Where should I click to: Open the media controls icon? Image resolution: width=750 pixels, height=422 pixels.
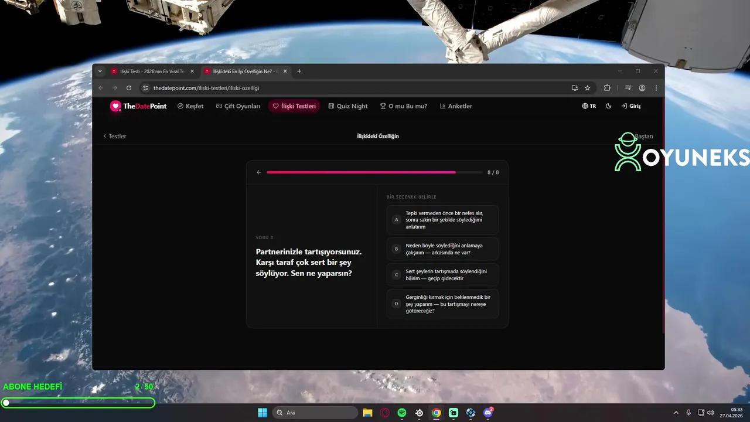(x=628, y=88)
